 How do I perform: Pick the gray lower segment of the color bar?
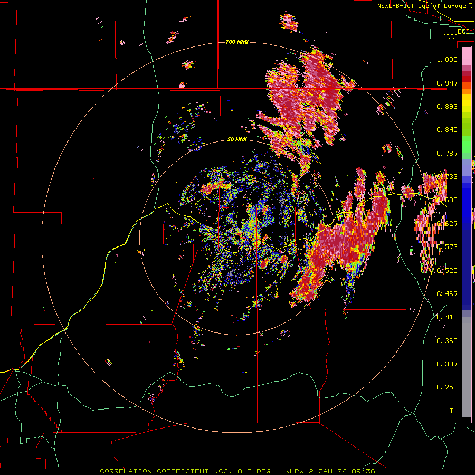(466, 367)
